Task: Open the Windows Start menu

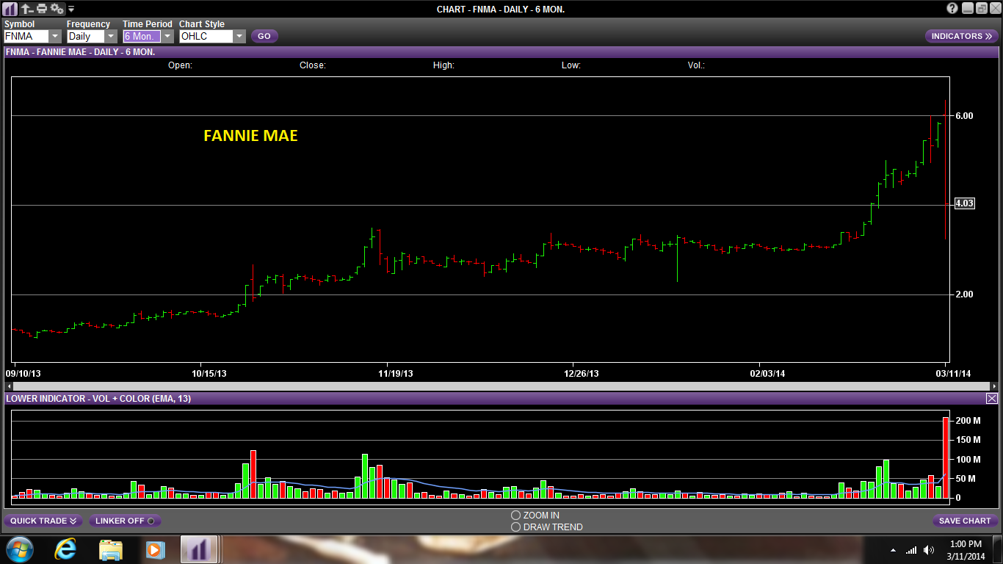Action: click(x=18, y=549)
